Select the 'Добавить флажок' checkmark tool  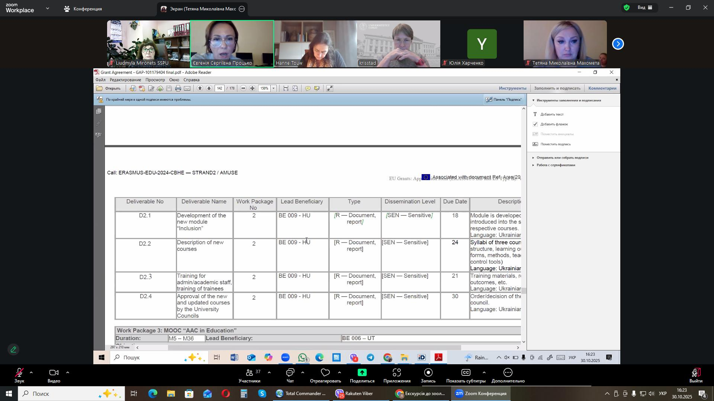tap(554, 124)
